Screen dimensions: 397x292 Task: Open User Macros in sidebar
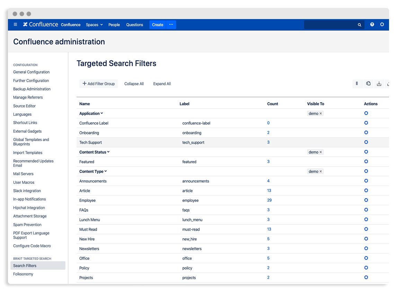click(x=24, y=182)
